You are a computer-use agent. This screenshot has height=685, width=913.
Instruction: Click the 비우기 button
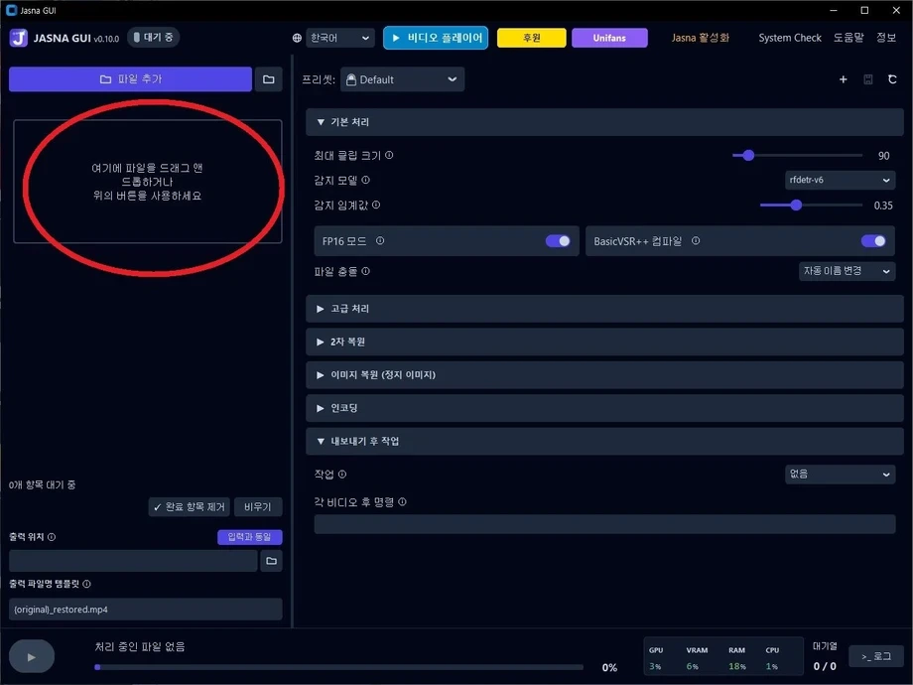[x=258, y=507]
